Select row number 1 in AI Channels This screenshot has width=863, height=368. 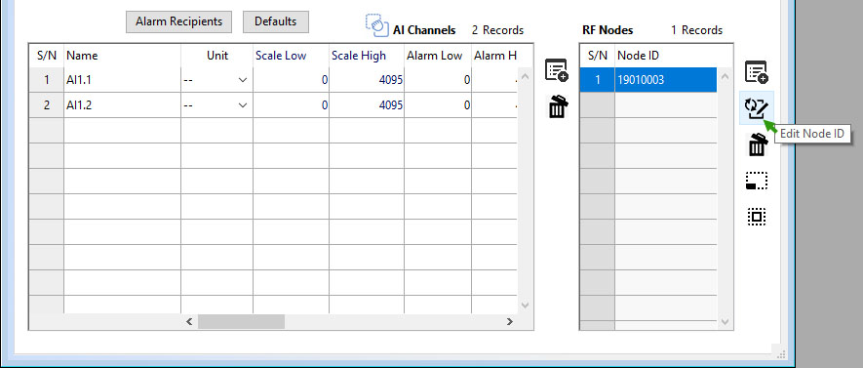click(x=46, y=80)
